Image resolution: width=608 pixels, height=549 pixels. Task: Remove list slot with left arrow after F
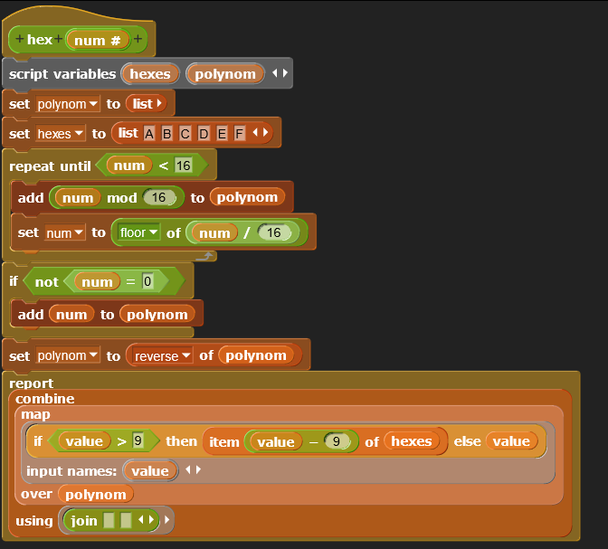(255, 133)
